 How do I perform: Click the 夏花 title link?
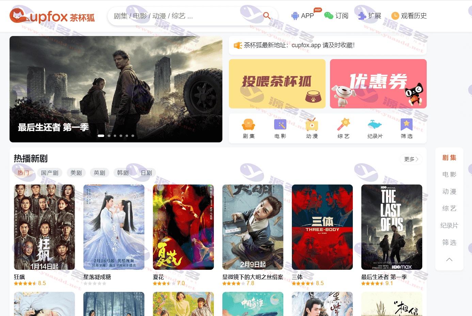pyautogui.click(x=158, y=277)
